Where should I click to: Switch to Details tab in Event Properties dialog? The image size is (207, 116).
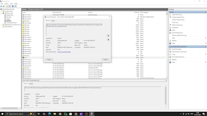[x=53, y=21]
